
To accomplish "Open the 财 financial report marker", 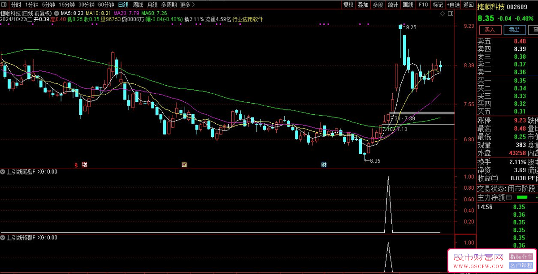I will coord(324,165).
